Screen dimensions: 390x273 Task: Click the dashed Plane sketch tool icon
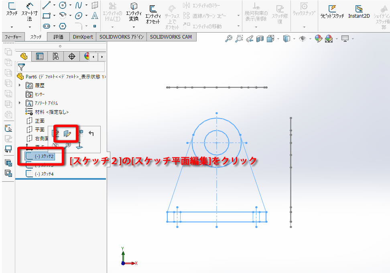(95, 5)
